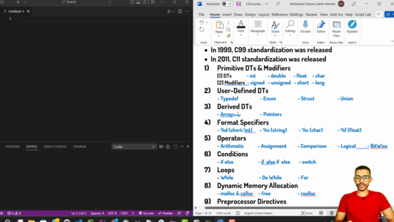Split the VS Code editor right

180,11
